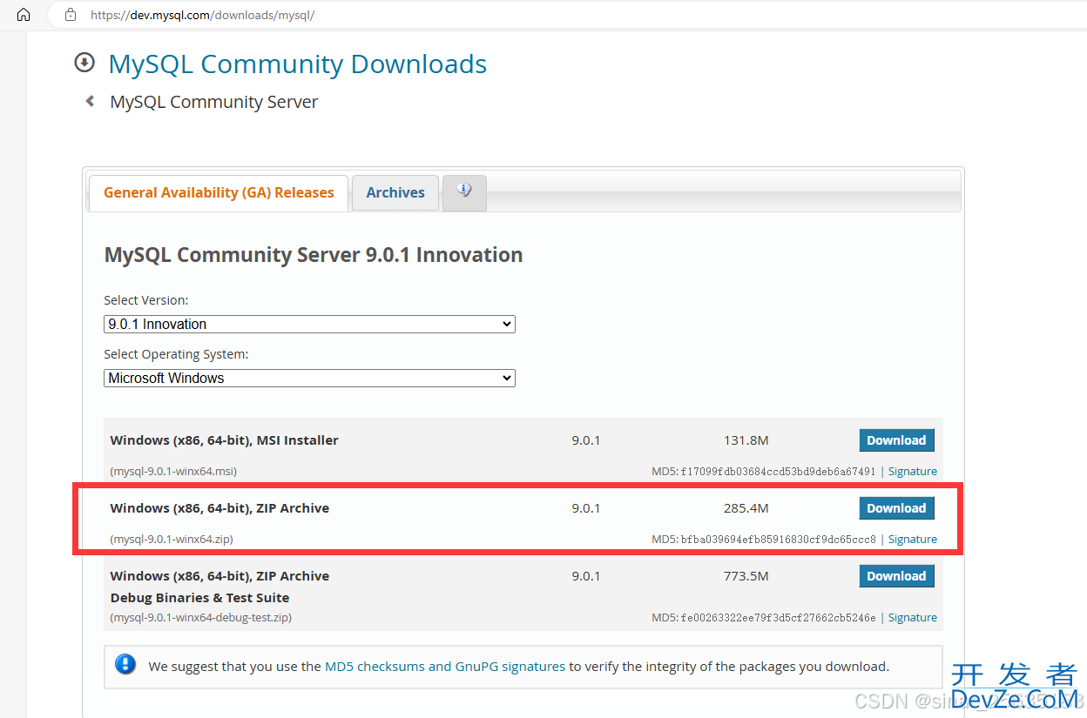Click the ZIP Archive row title at 285.4M
Image resolution: width=1087 pixels, height=718 pixels.
pos(219,508)
